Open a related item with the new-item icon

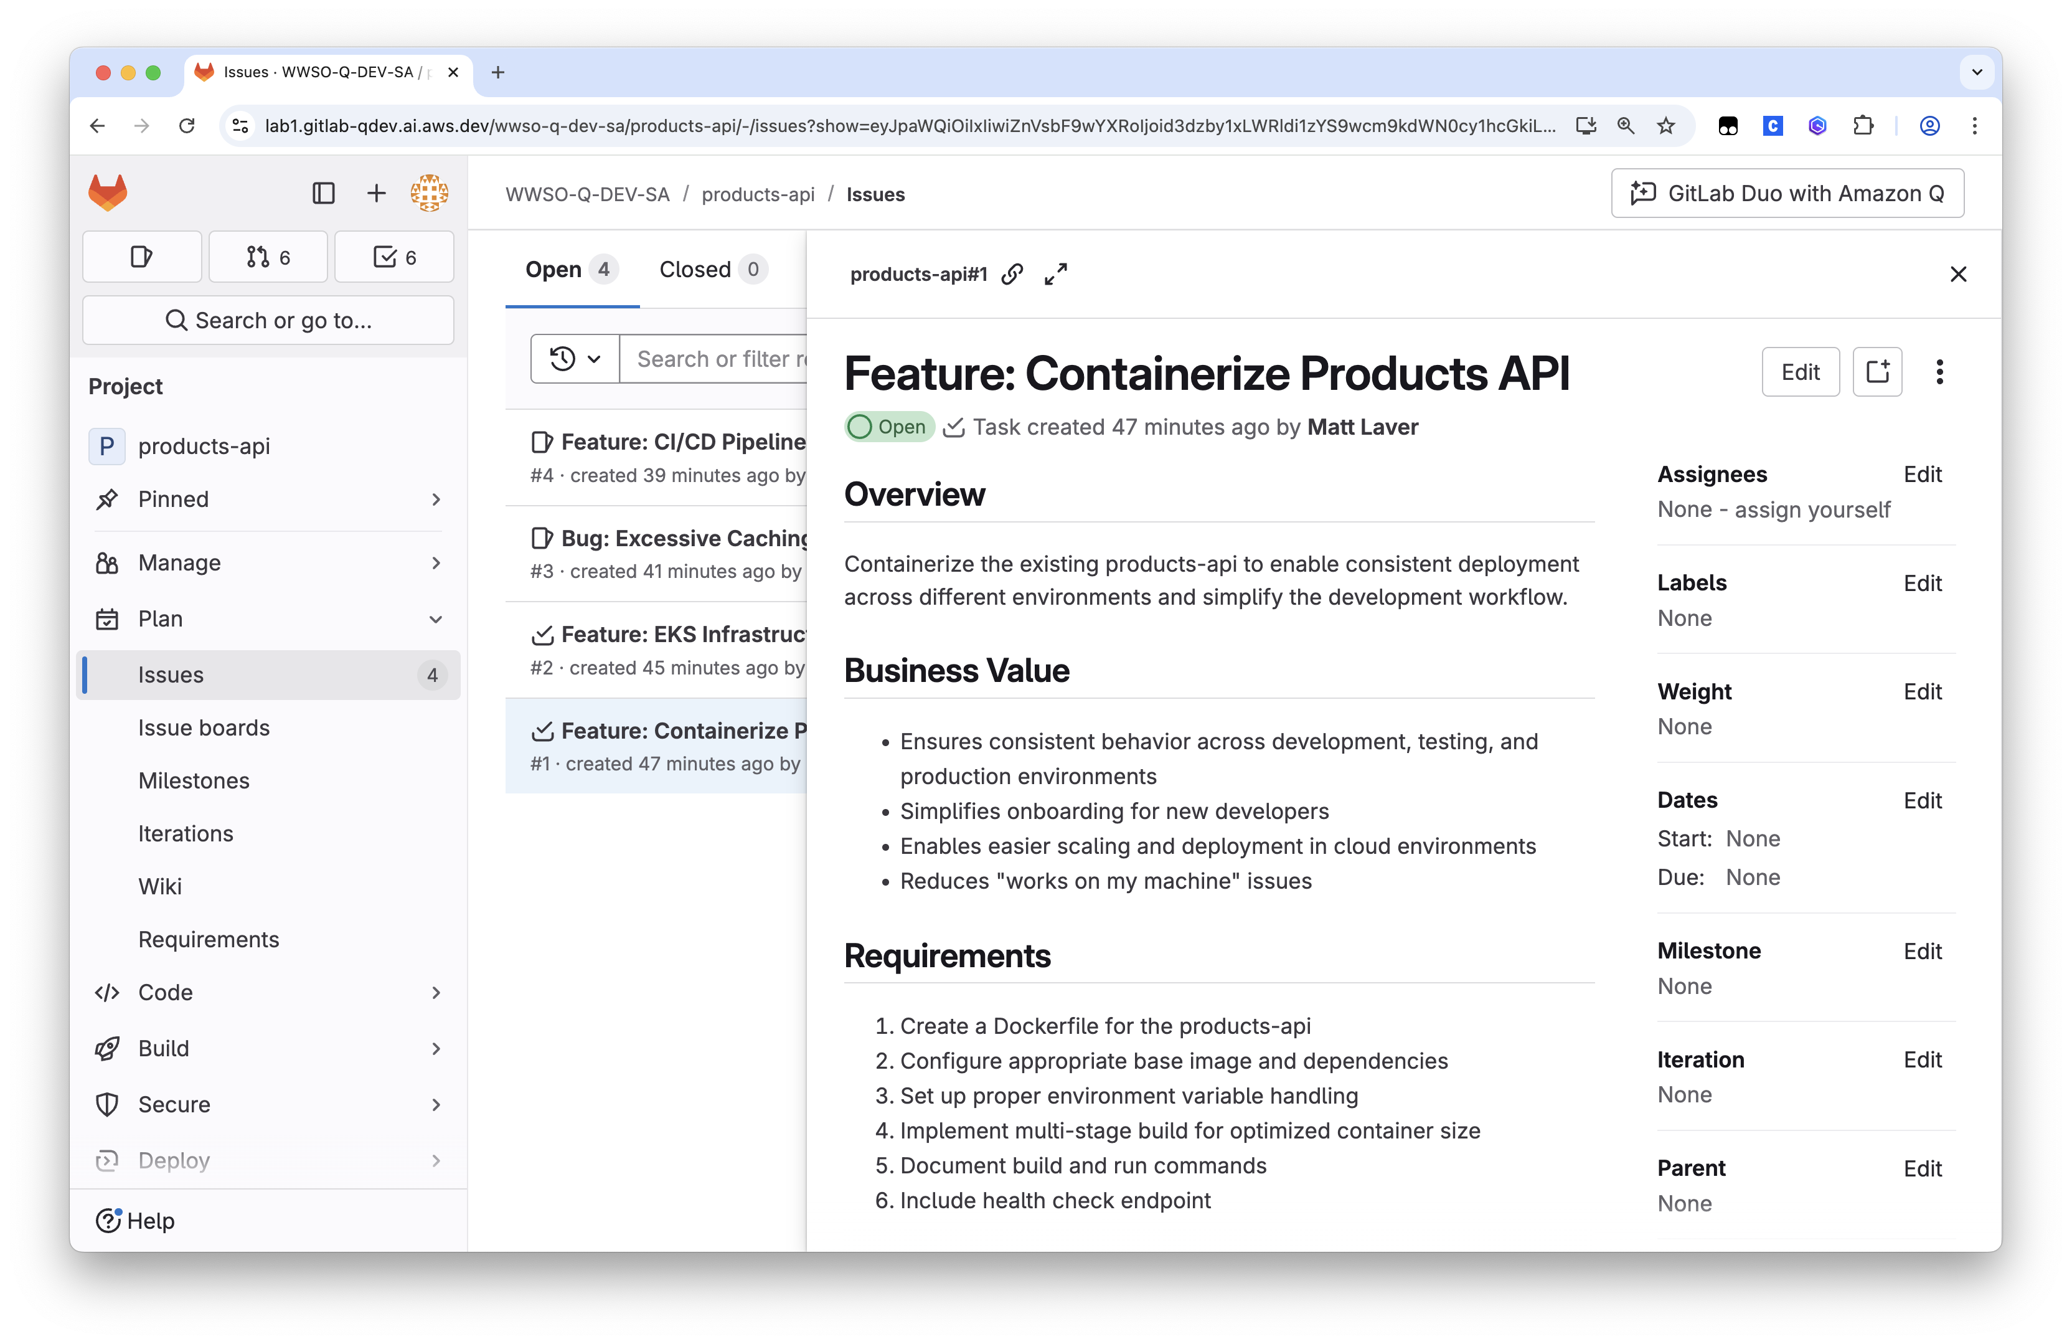pyautogui.click(x=1877, y=372)
